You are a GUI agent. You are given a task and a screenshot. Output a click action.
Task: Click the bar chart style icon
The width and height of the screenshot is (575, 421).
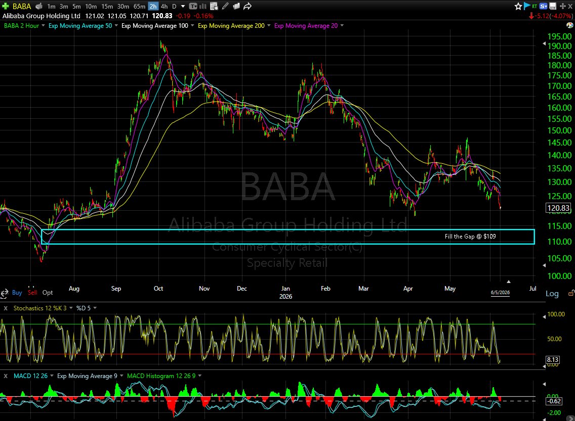(202, 6)
